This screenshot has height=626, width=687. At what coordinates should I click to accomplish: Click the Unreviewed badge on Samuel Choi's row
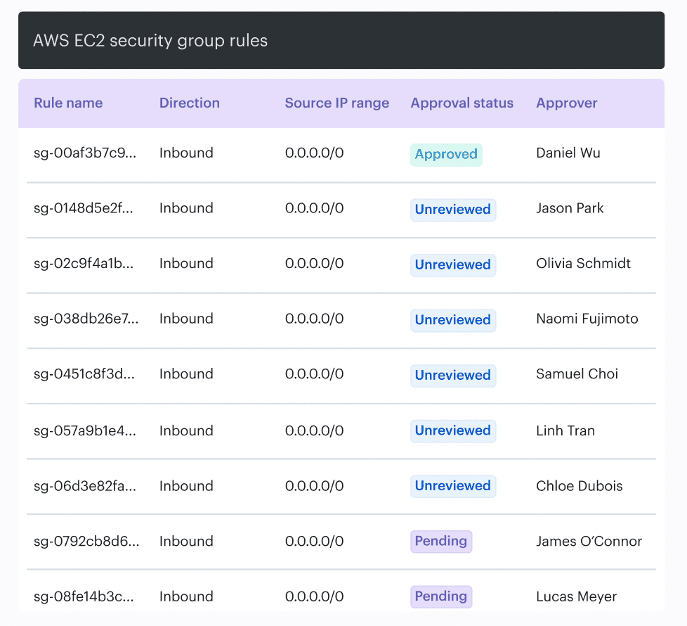coord(453,375)
